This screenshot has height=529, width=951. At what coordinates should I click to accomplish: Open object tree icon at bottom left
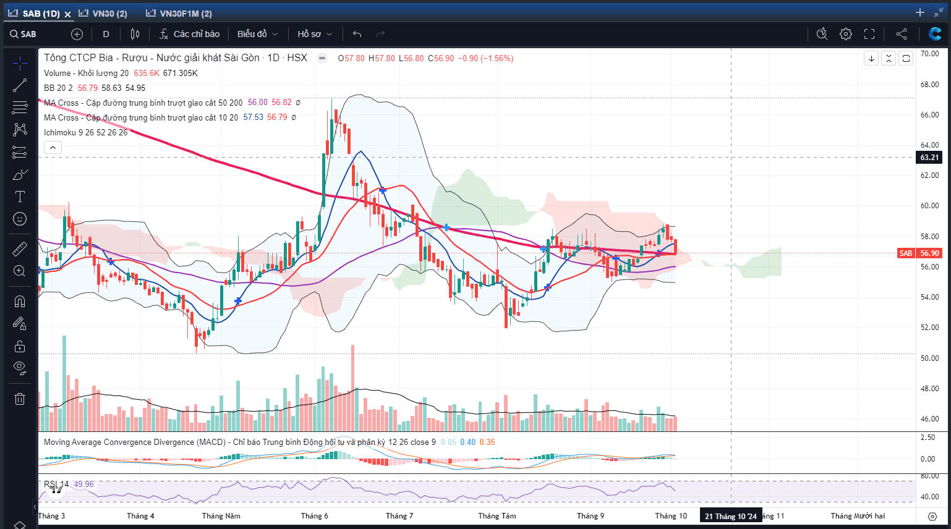(x=19, y=525)
